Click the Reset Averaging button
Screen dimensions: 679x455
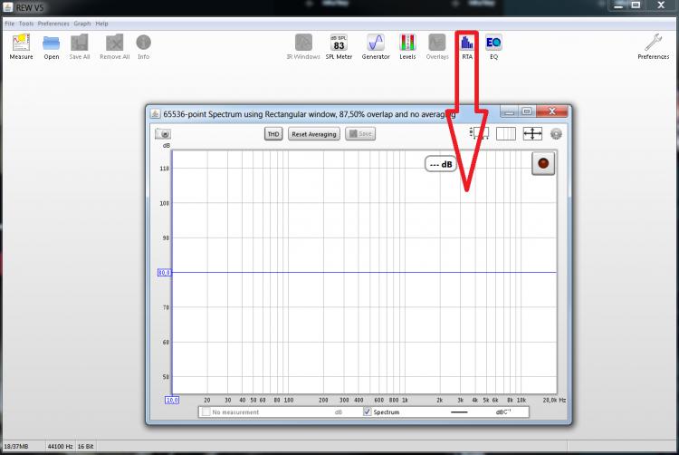pos(314,134)
